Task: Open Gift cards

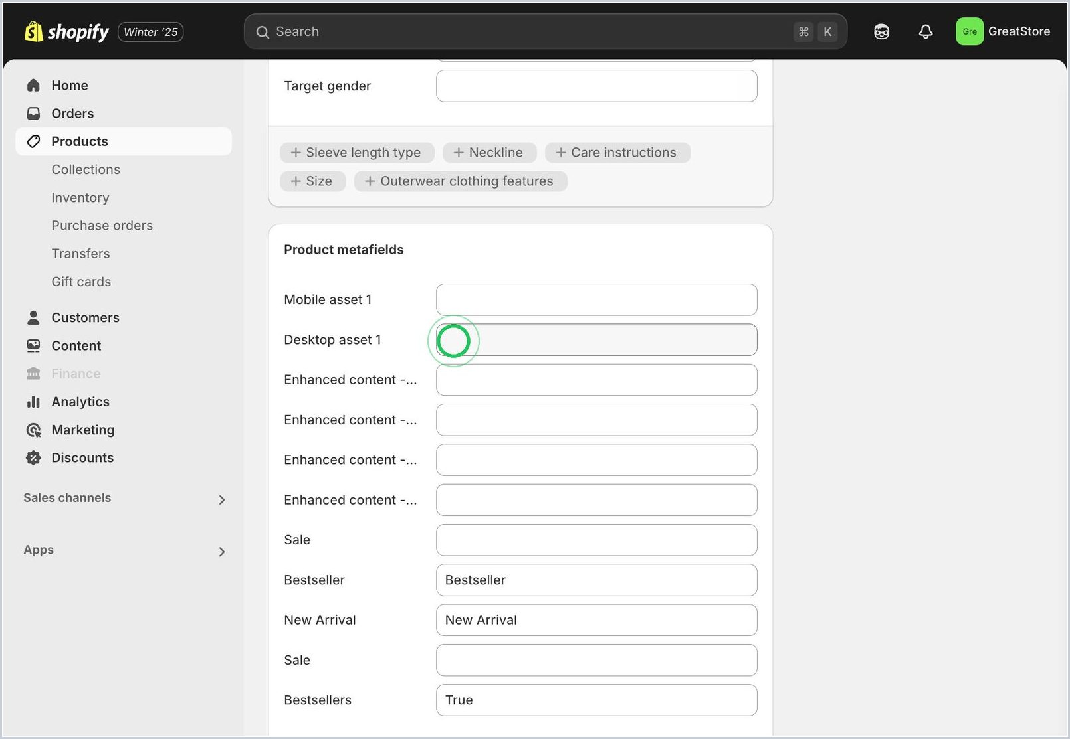Action: [81, 282]
